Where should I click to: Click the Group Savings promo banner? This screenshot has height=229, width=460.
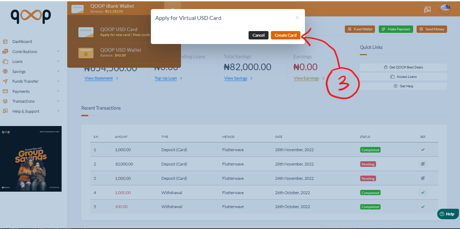click(31, 159)
